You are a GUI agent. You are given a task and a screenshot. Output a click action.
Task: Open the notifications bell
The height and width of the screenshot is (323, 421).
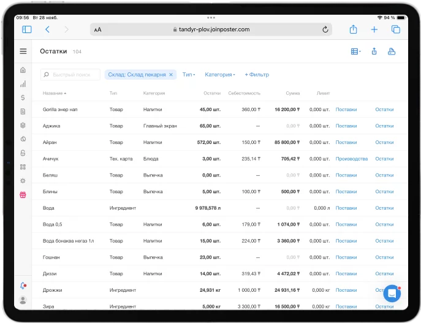point(23,286)
